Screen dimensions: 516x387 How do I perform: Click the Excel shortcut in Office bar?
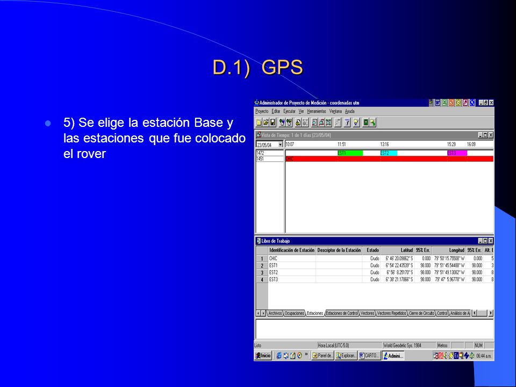445,103
